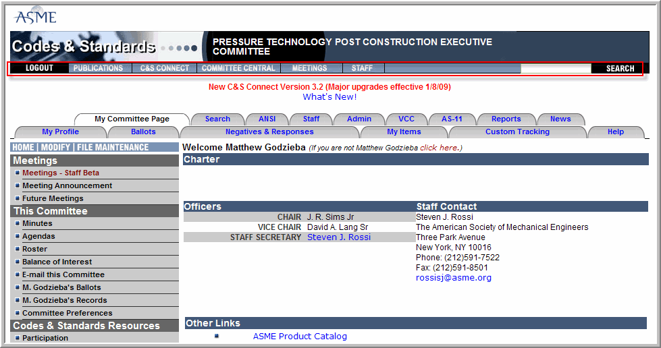Click the 'New C&S Connect Version 3.2' notice
661x348 pixels.
pyautogui.click(x=329, y=87)
